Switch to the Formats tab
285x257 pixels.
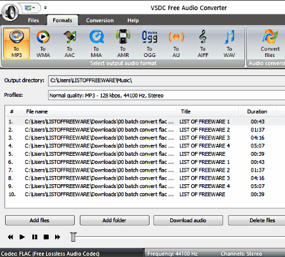pos(63,20)
